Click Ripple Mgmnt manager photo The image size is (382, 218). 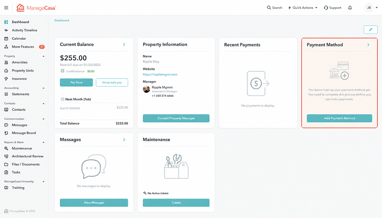click(146, 89)
